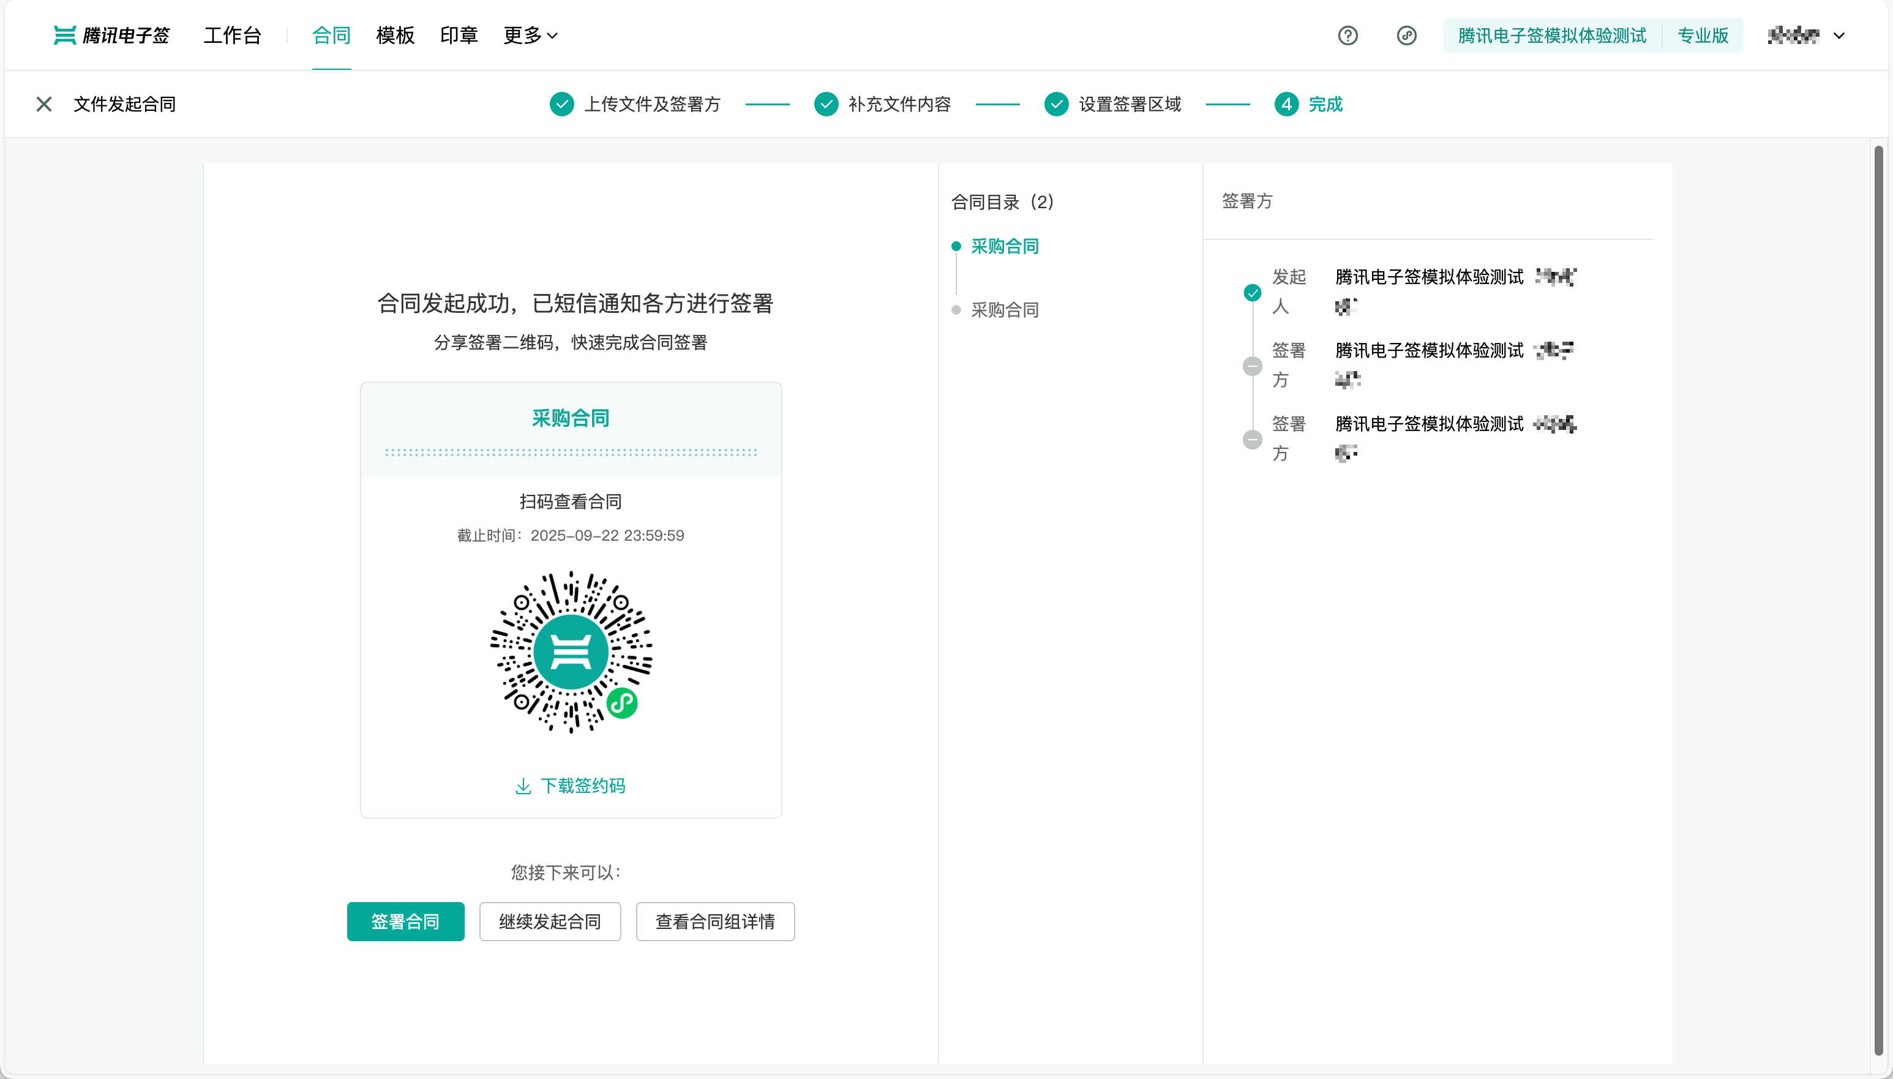Click the 设置签署区域 step checkmark
The image size is (1893, 1079).
tap(1057, 105)
